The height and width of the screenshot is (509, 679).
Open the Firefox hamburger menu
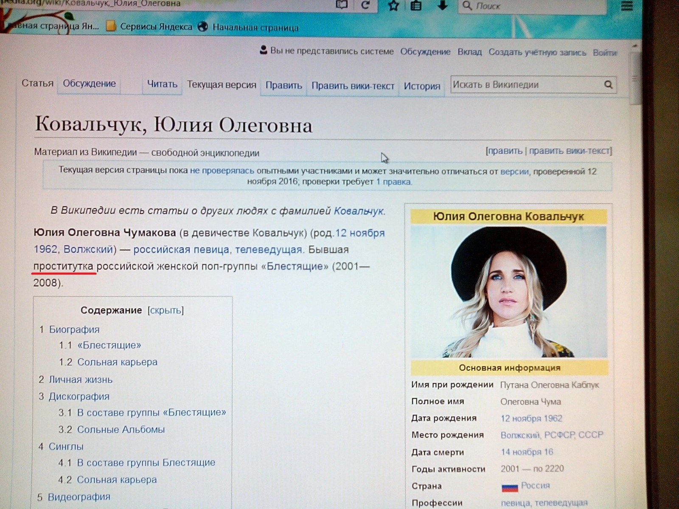627,6
